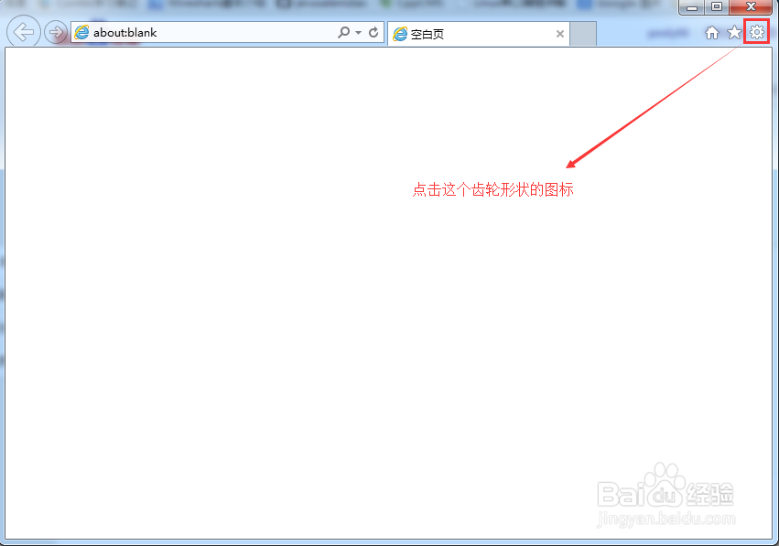This screenshot has height=546, width=779.
Task: Click the browser Forward arrow button
Action: pyautogui.click(x=56, y=33)
